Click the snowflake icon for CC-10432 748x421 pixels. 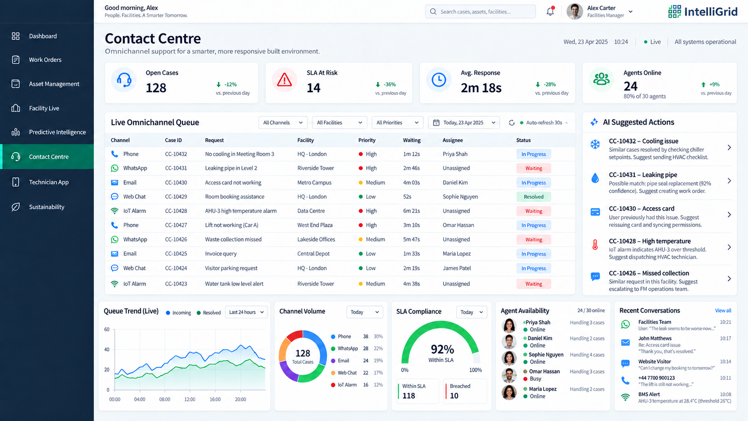click(x=595, y=145)
